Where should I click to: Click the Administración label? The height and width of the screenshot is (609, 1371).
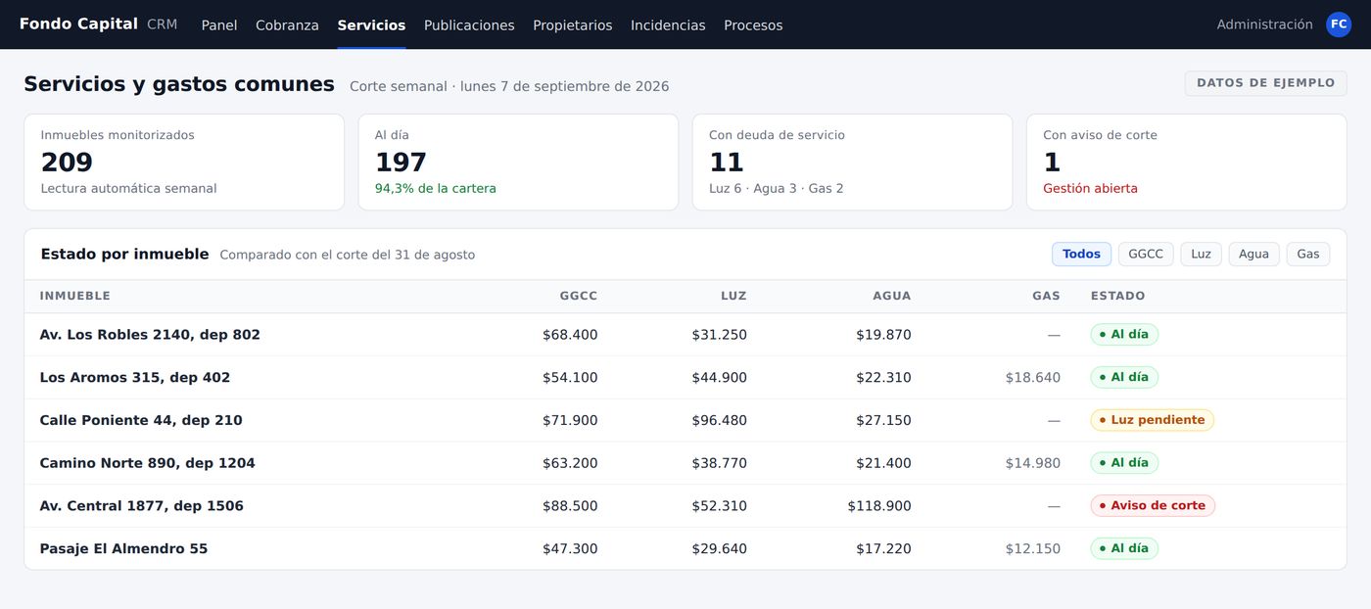click(x=1264, y=24)
